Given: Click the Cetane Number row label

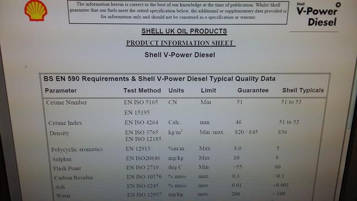Looking at the screenshot, I should point(66,103).
